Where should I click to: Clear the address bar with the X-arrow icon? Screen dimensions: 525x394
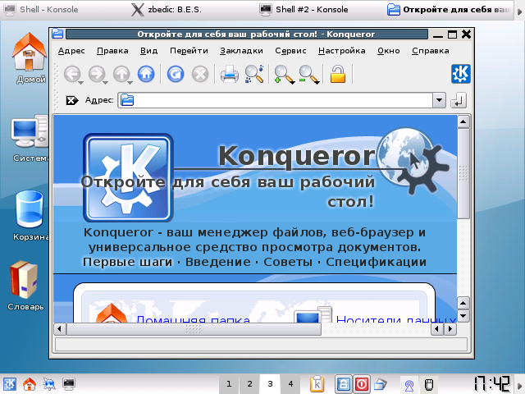coord(72,100)
